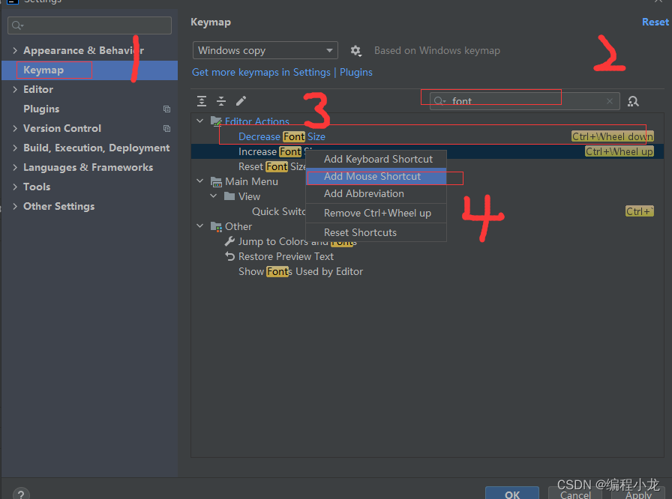672x499 pixels.
Task: Collapse the Editor Actions group
Action: click(x=199, y=121)
